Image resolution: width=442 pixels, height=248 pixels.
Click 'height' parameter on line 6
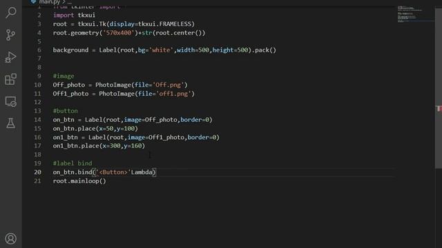point(222,50)
